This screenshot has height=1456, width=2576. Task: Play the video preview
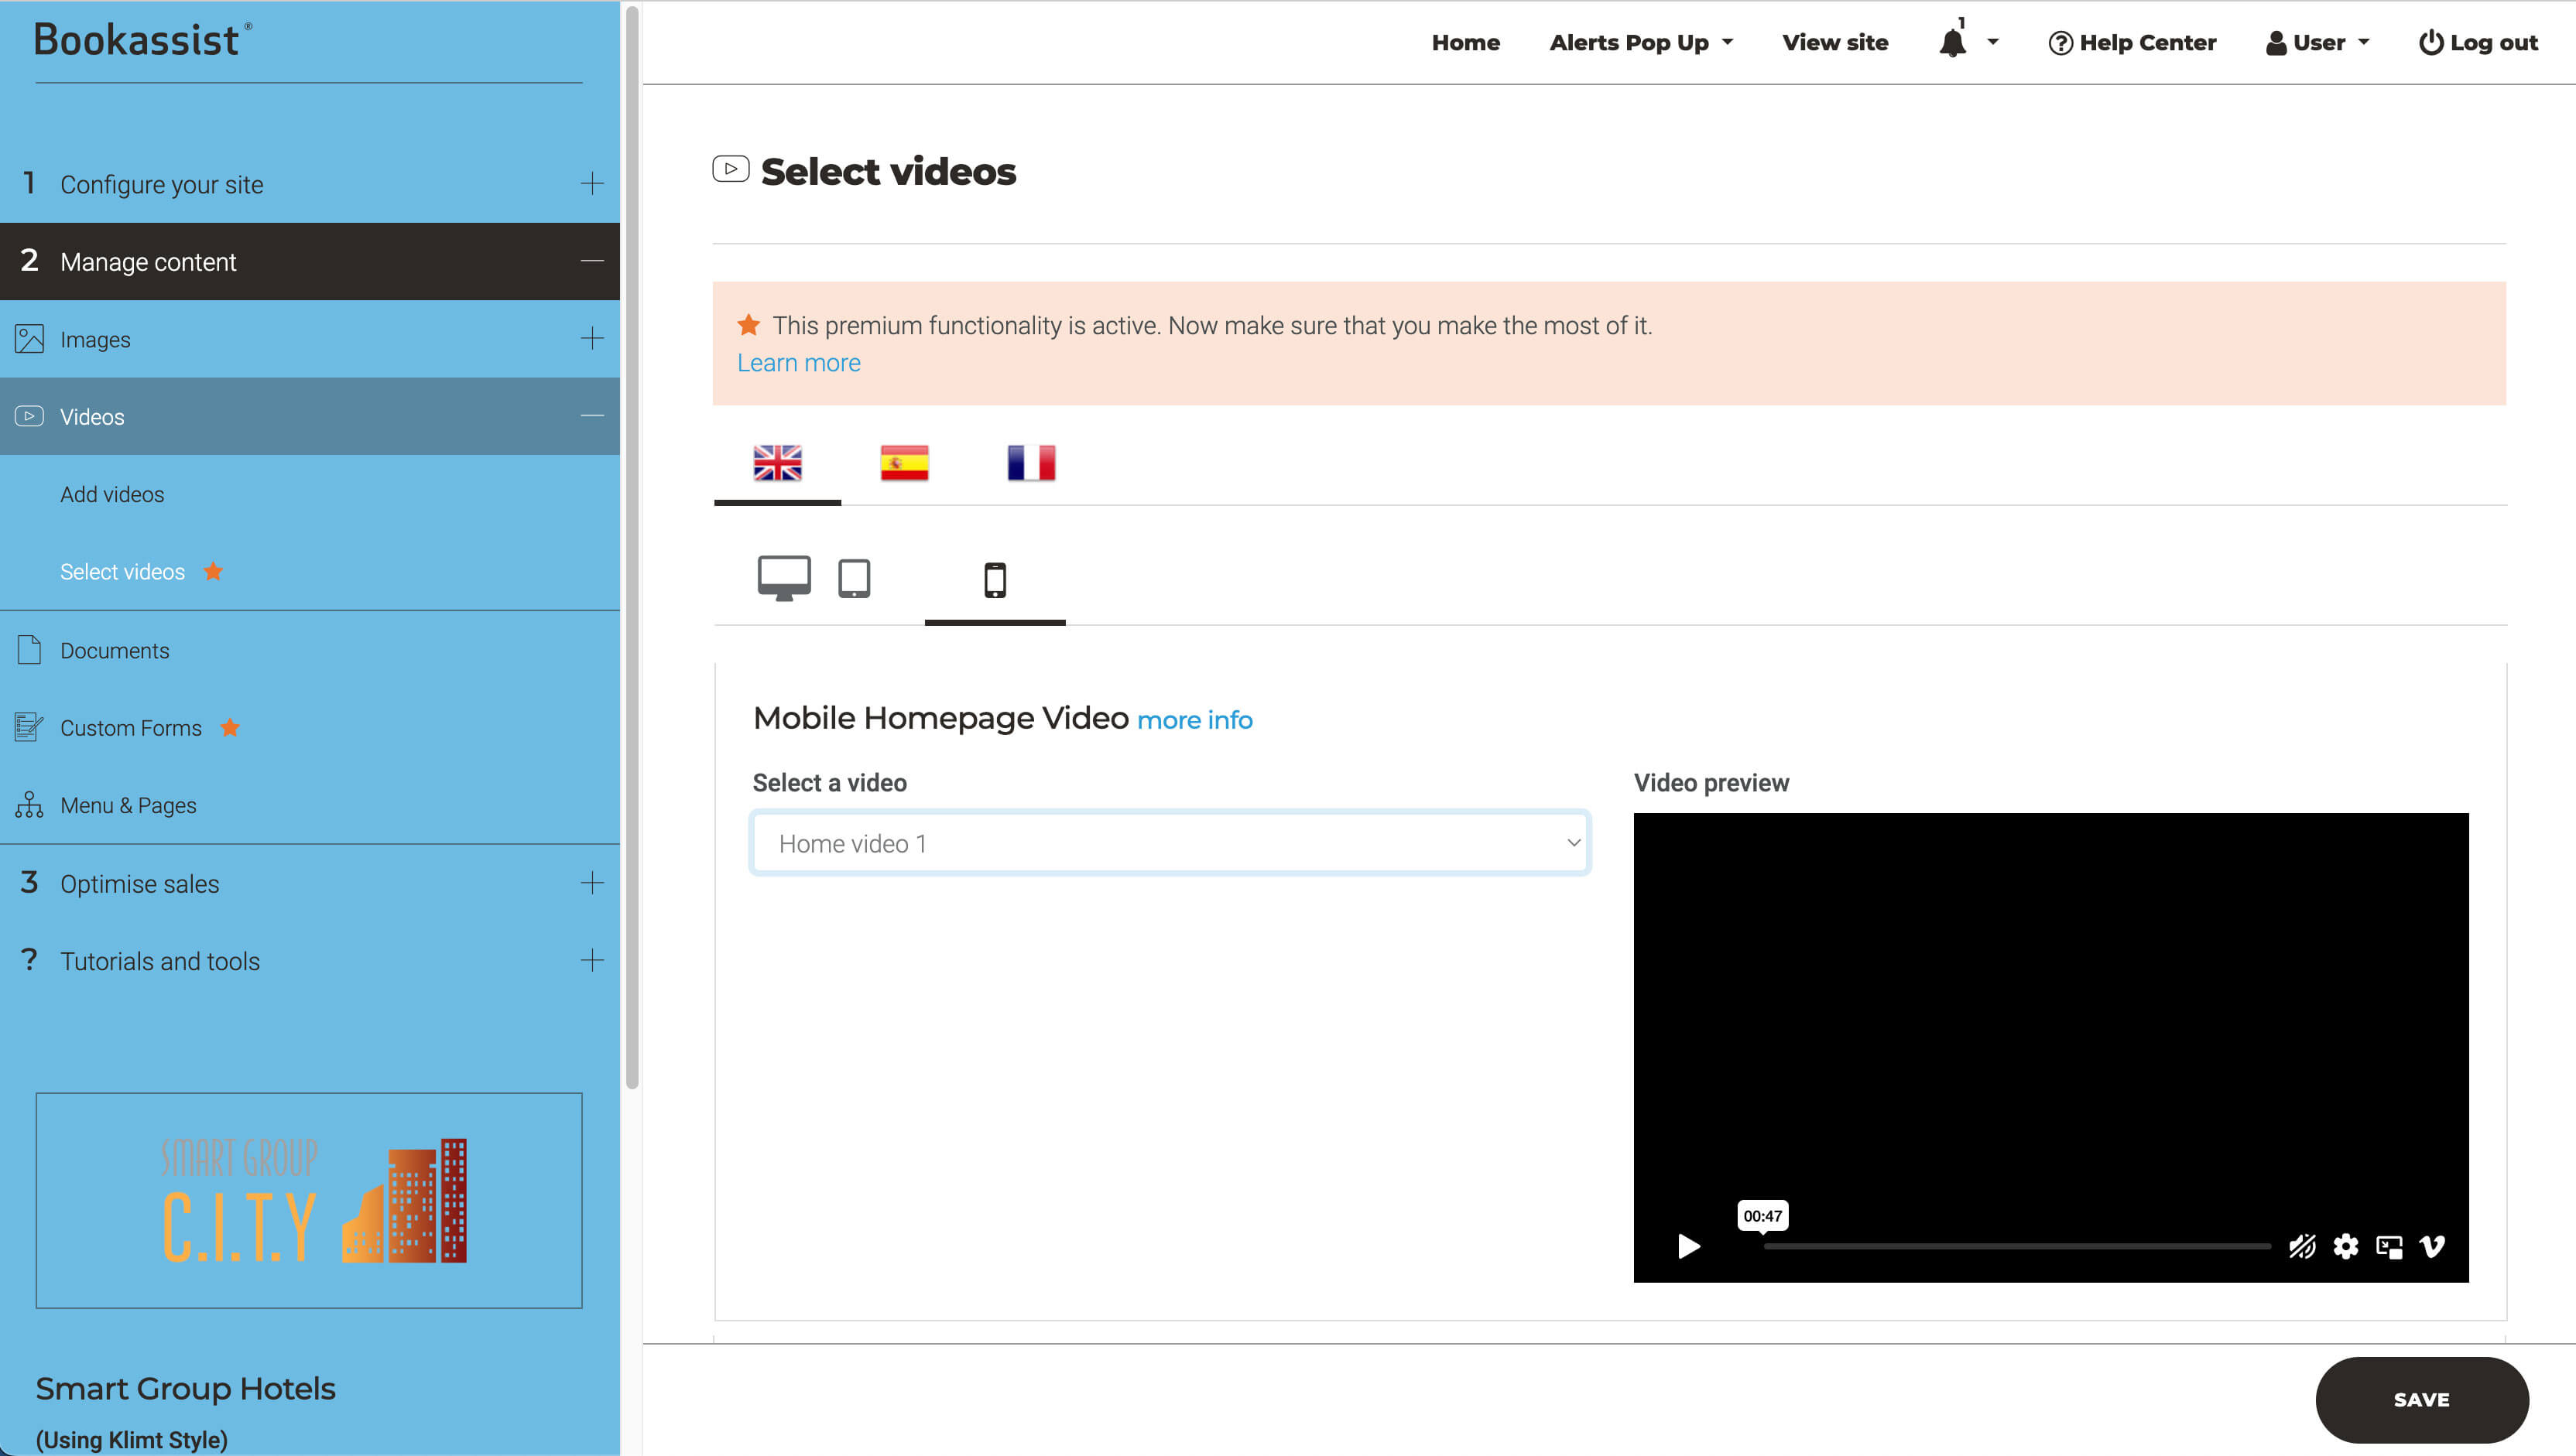tap(1689, 1246)
